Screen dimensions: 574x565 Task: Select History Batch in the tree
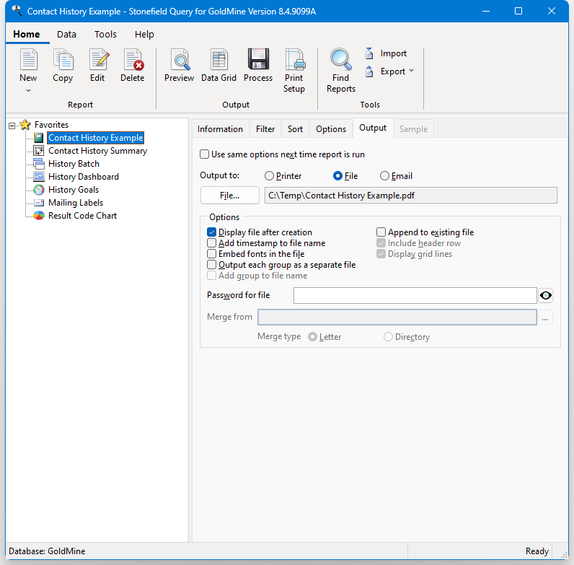coord(74,163)
